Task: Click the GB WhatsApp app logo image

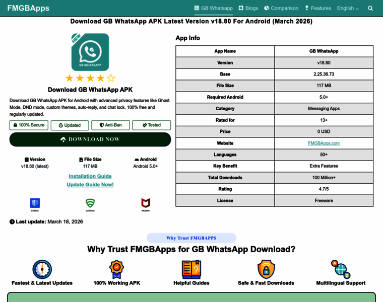Action: click(x=90, y=52)
